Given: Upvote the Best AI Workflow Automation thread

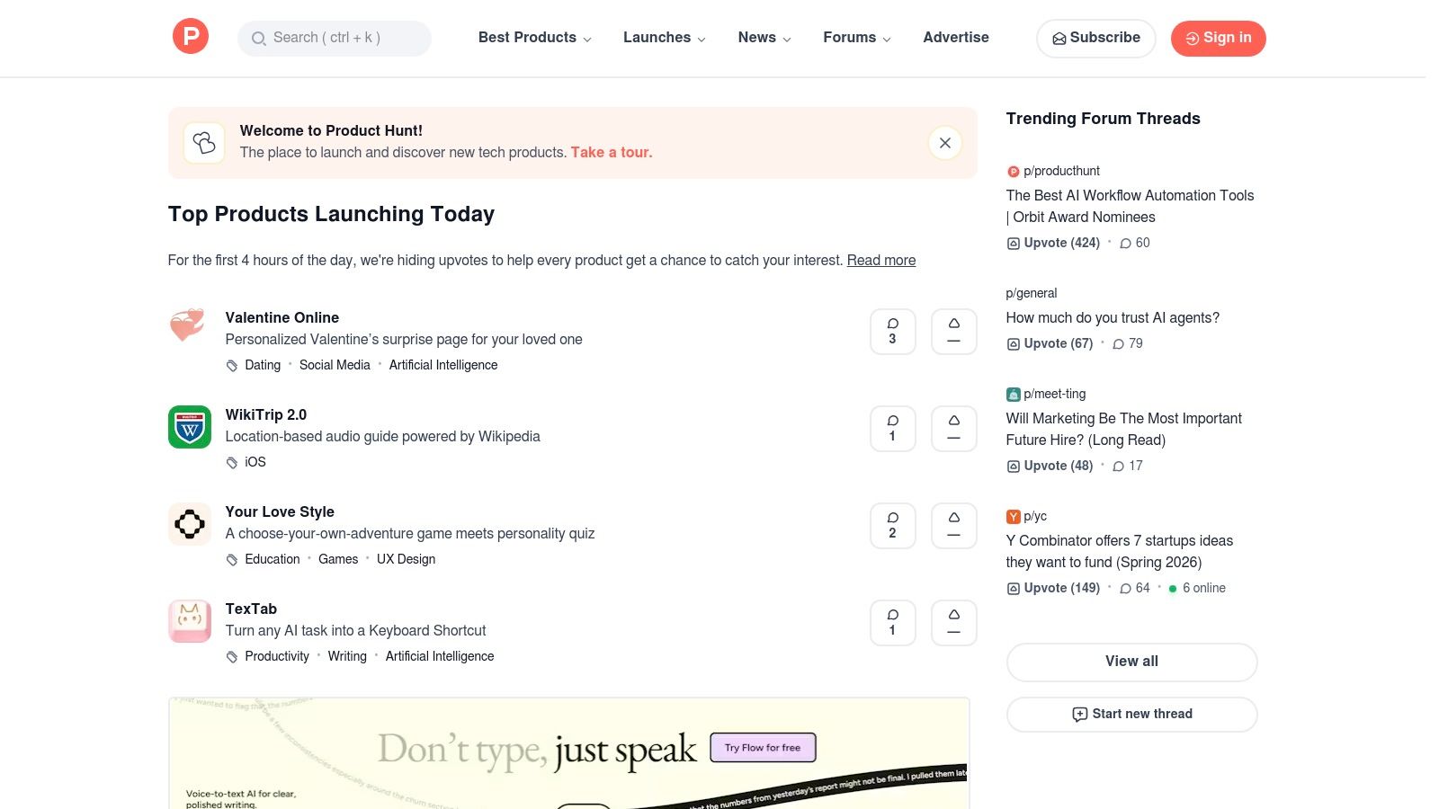Looking at the screenshot, I should 1053,243.
